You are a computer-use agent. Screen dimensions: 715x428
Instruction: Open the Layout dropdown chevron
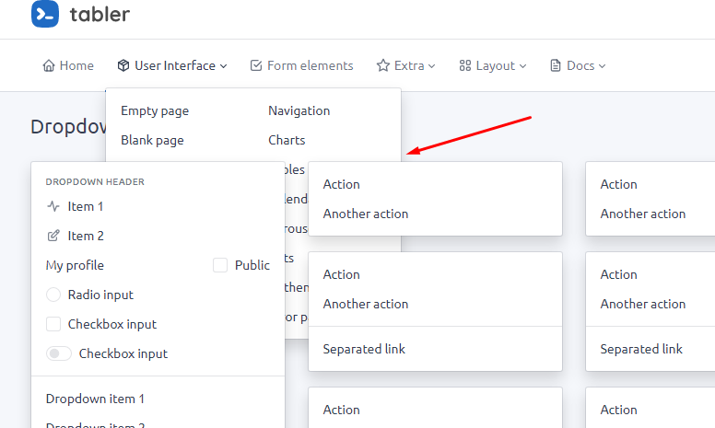522,66
